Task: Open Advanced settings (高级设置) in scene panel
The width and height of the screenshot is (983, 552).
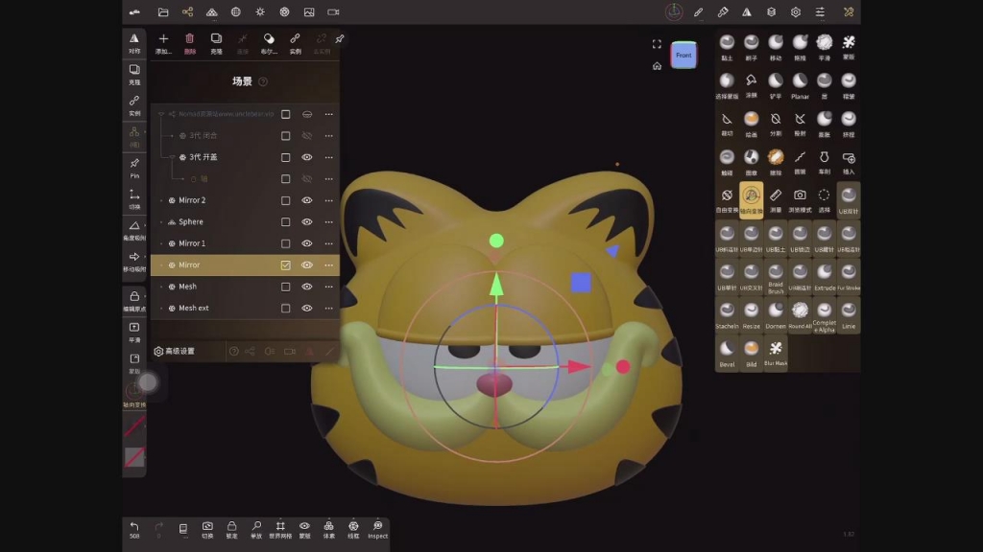Action: click(175, 352)
